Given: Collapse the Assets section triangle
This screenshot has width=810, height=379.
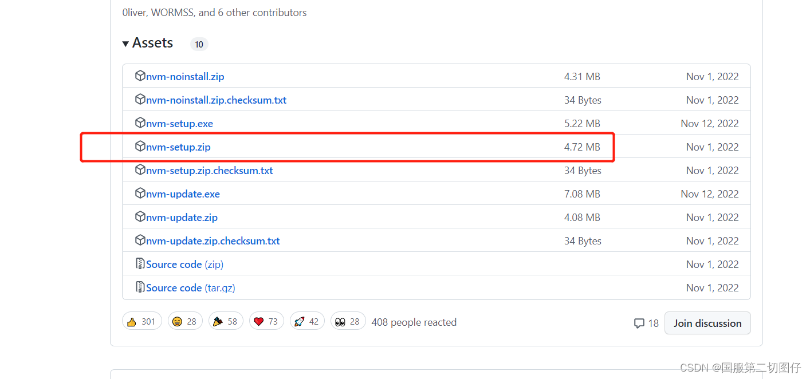Looking at the screenshot, I should pos(125,44).
